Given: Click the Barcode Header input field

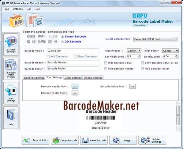Looking at the screenshot, I should point(73,62).
